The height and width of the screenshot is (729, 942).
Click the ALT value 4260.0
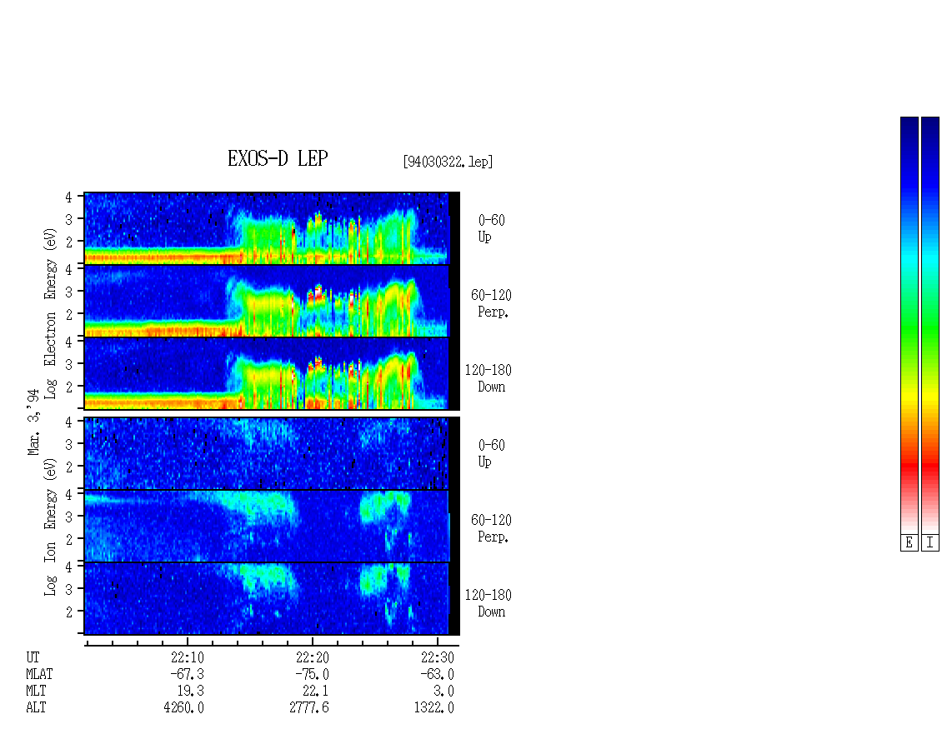(x=184, y=707)
